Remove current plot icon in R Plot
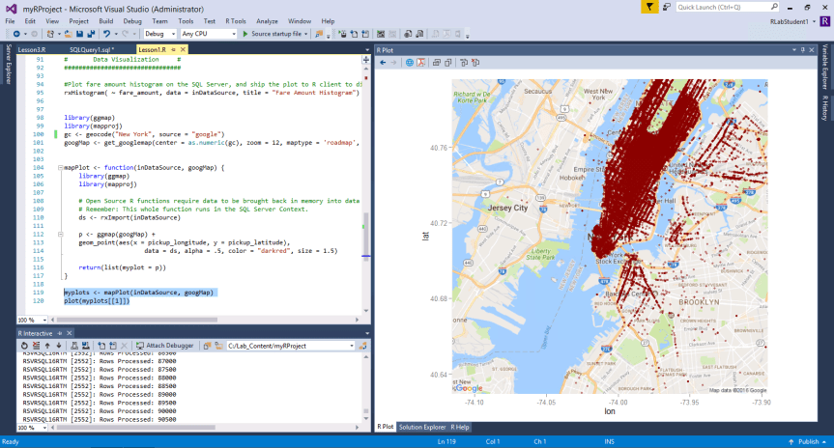Viewport: 834px width, 448px height. pos(463,63)
